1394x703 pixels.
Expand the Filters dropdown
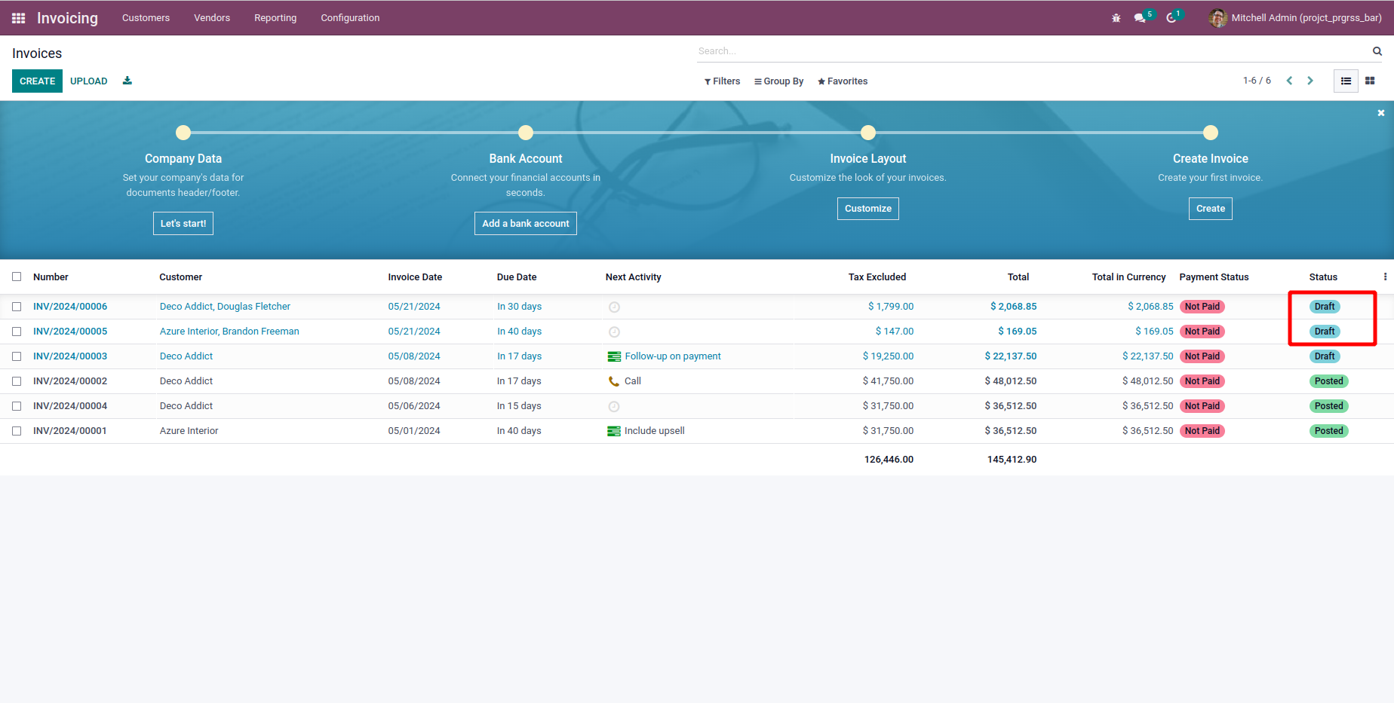click(x=722, y=81)
